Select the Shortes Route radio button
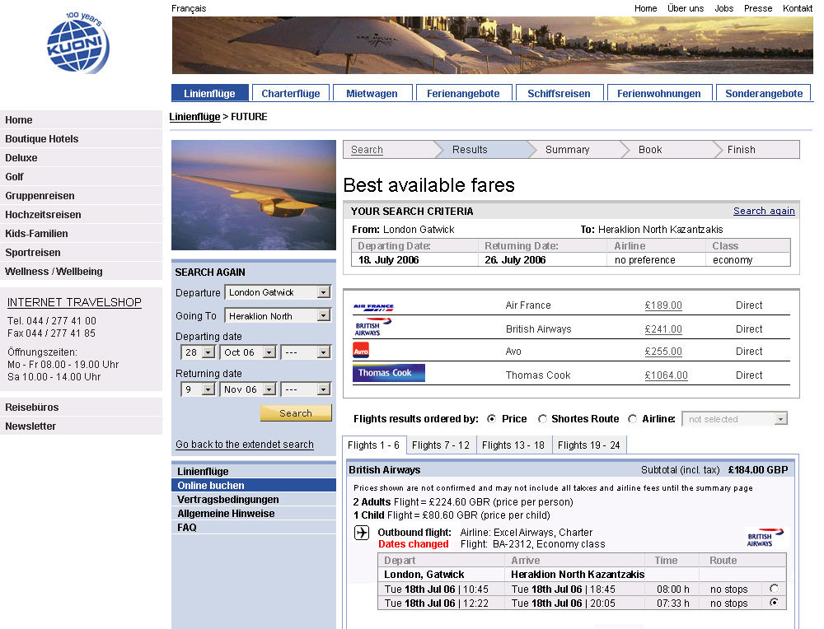This screenshot has width=824, height=629. tap(542, 418)
